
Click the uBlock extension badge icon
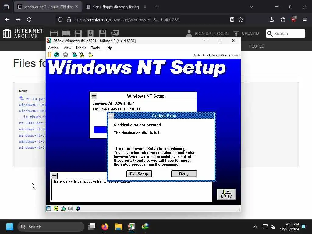pyautogui.click(x=294, y=19)
